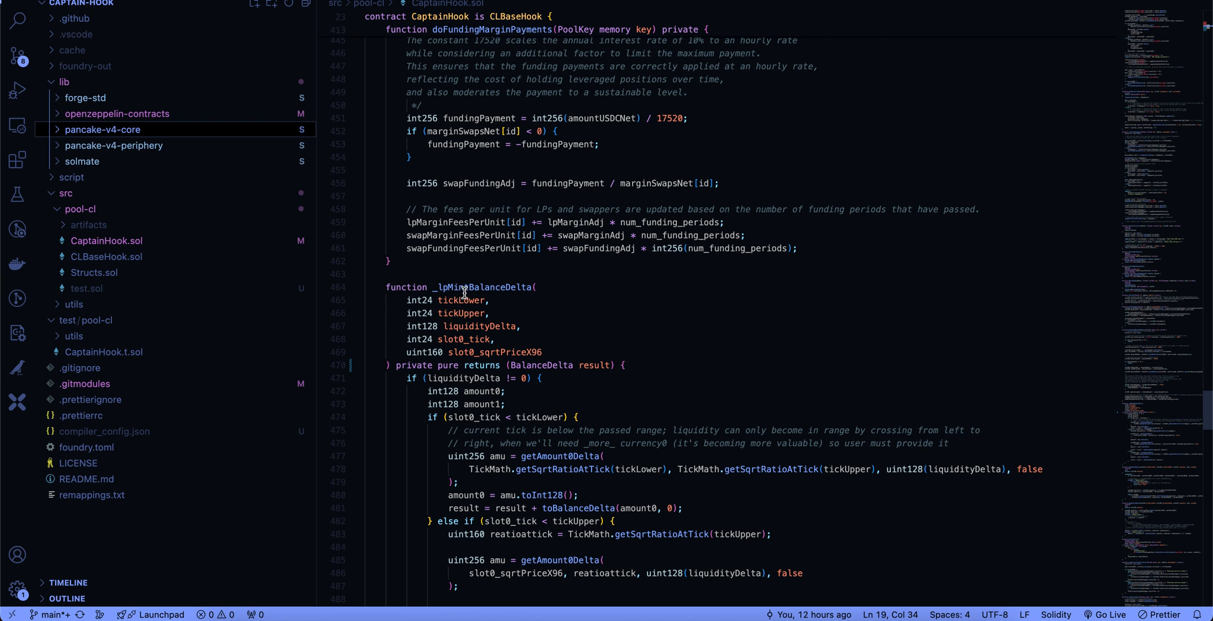Open Source Control view with 8 badge
This screenshot has height=621, width=1213.
coord(17,56)
